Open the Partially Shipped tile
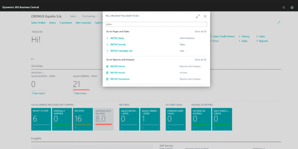The image size is (298, 149). pos(62,119)
